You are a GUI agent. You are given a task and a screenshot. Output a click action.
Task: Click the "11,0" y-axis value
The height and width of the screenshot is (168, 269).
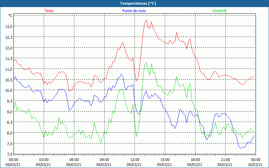click(9, 69)
